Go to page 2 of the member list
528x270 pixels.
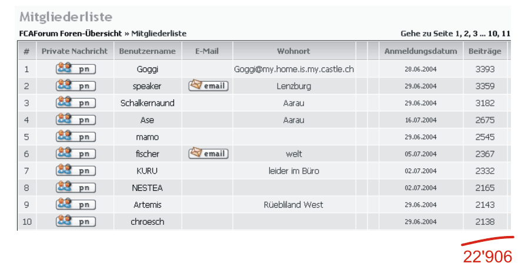click(x=466, y=33)
